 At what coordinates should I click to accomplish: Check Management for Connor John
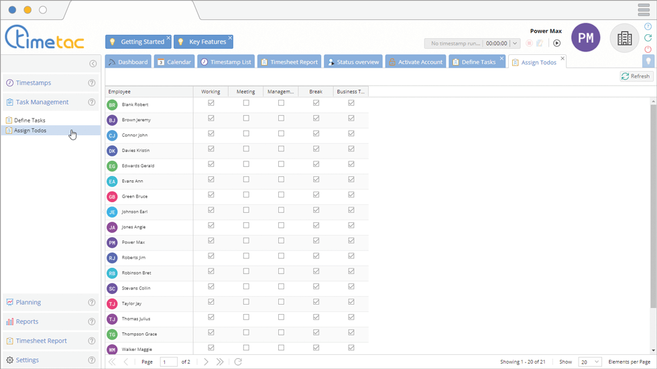[x=281, y=133]
